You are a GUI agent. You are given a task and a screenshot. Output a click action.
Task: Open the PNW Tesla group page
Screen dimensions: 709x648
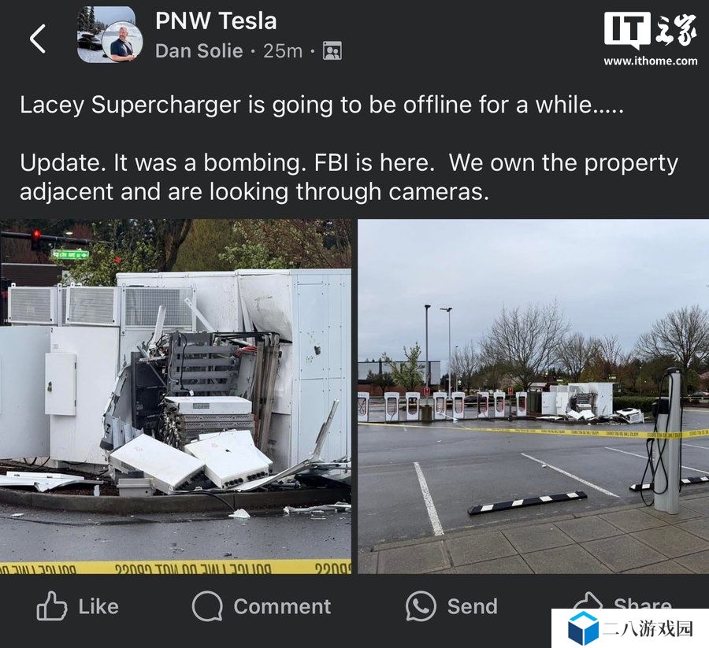tap(216, 20)
